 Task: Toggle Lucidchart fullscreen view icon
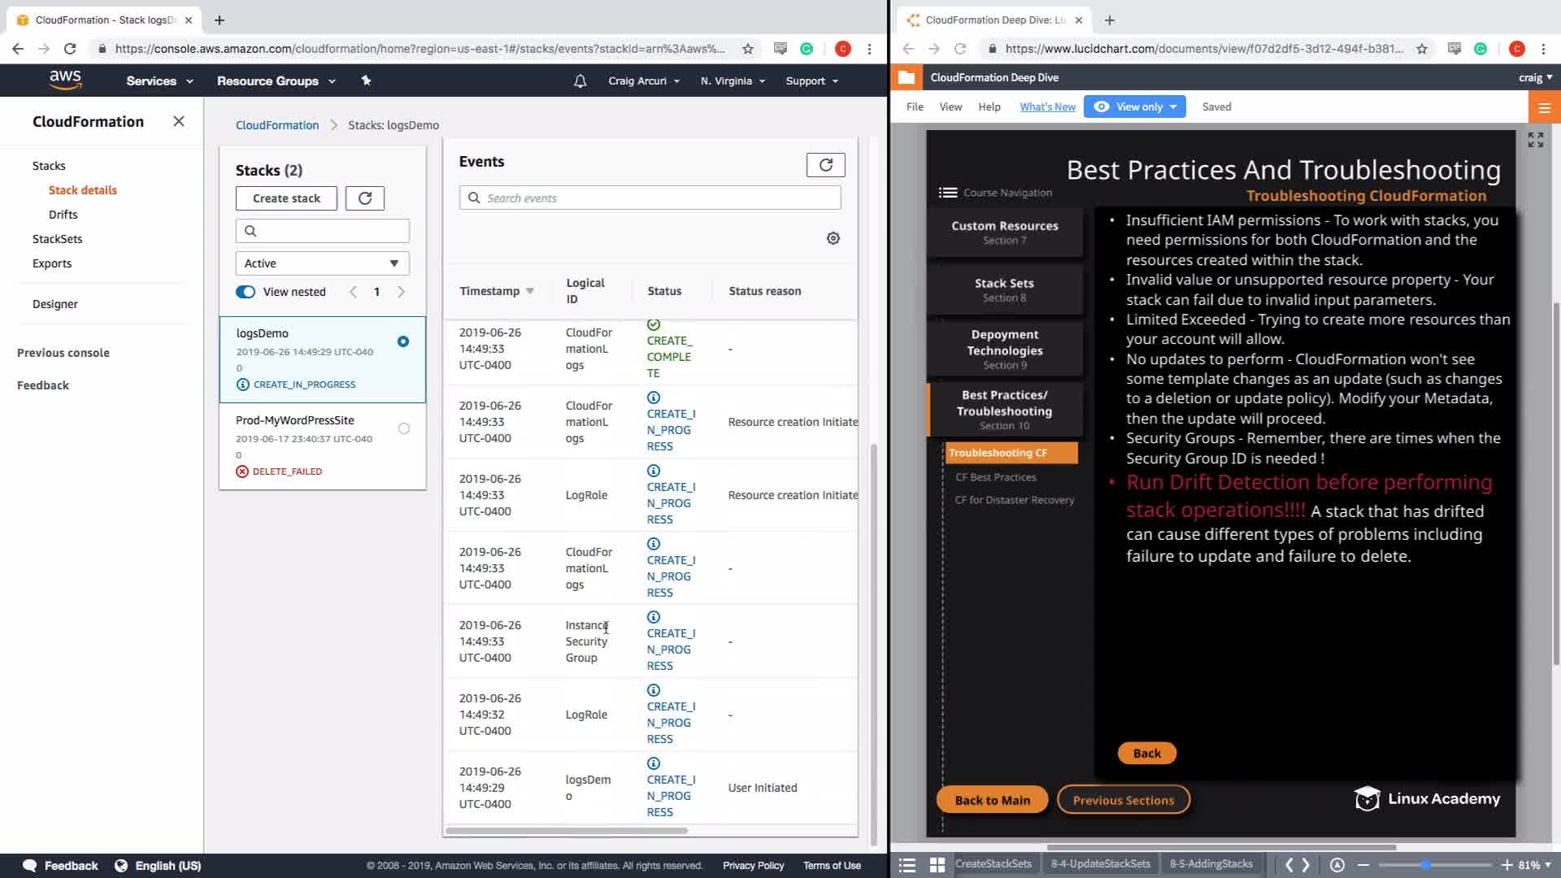1535,140
